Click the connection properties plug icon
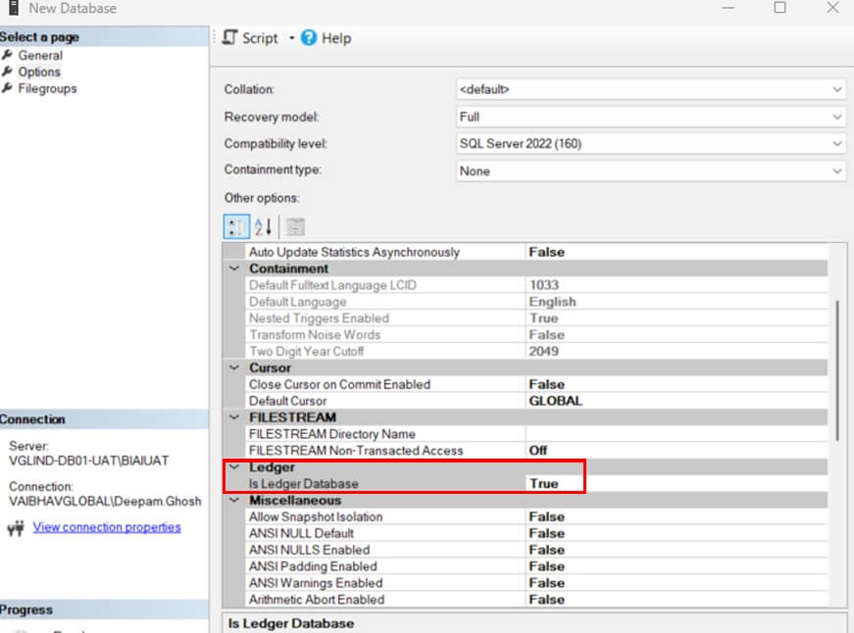The height and width of the screenshot is (633, 854). [16, 527]
